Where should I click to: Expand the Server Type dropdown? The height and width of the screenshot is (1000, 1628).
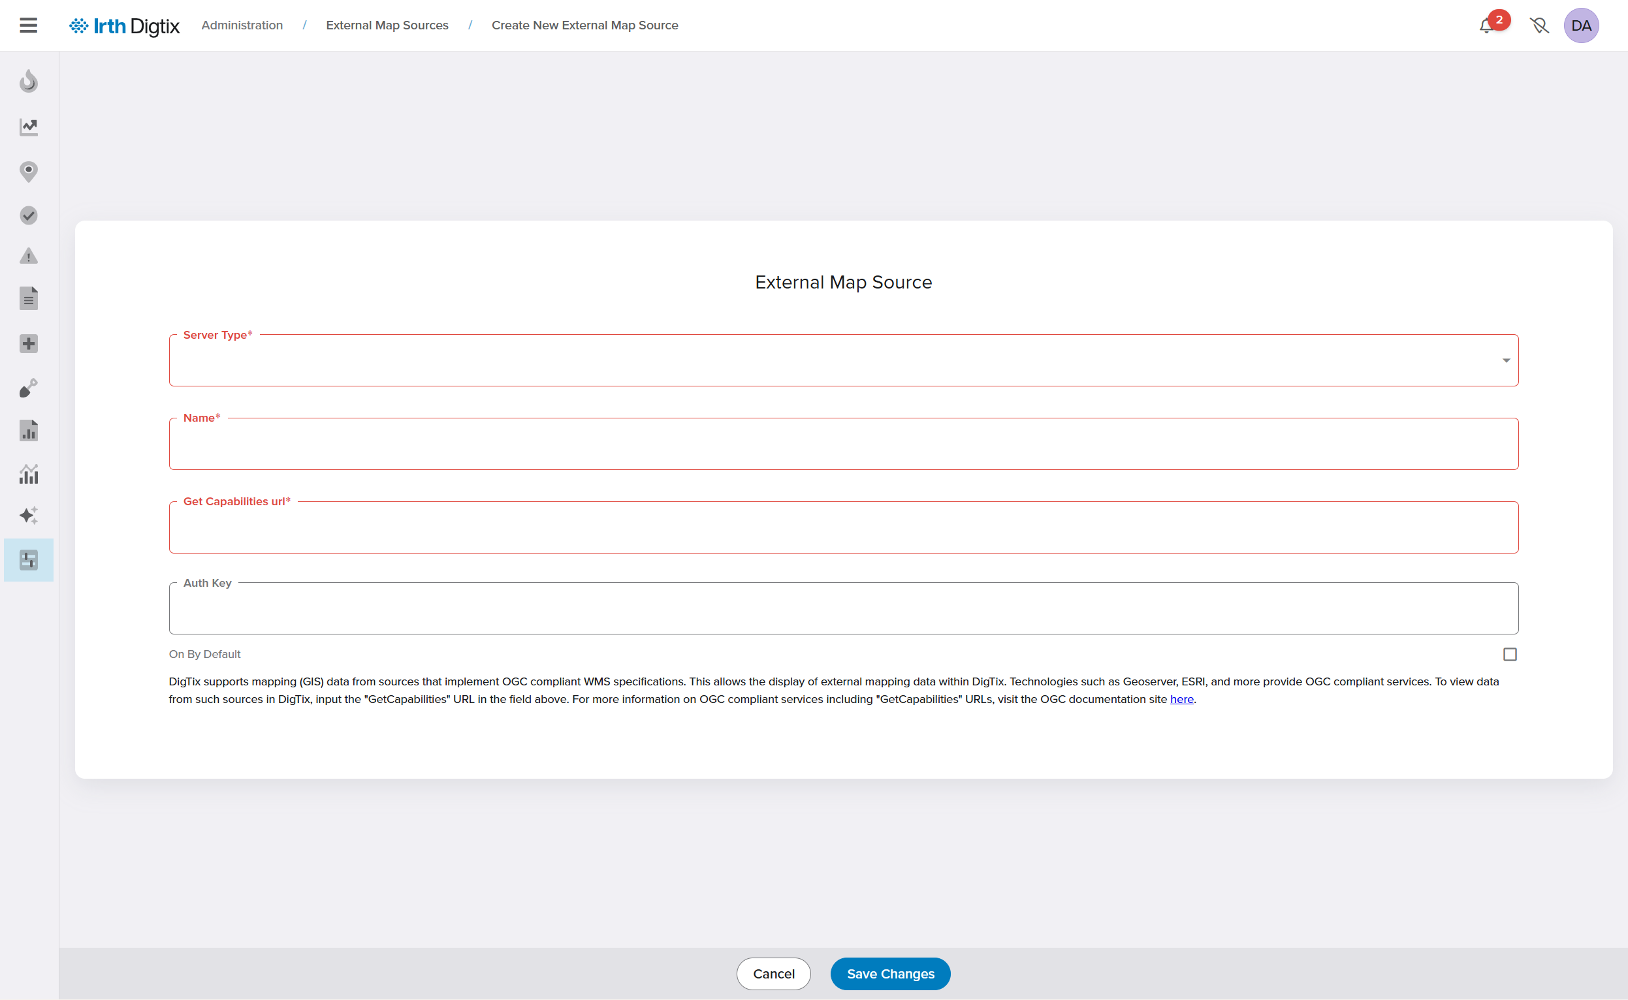click(x=844, y=360)
